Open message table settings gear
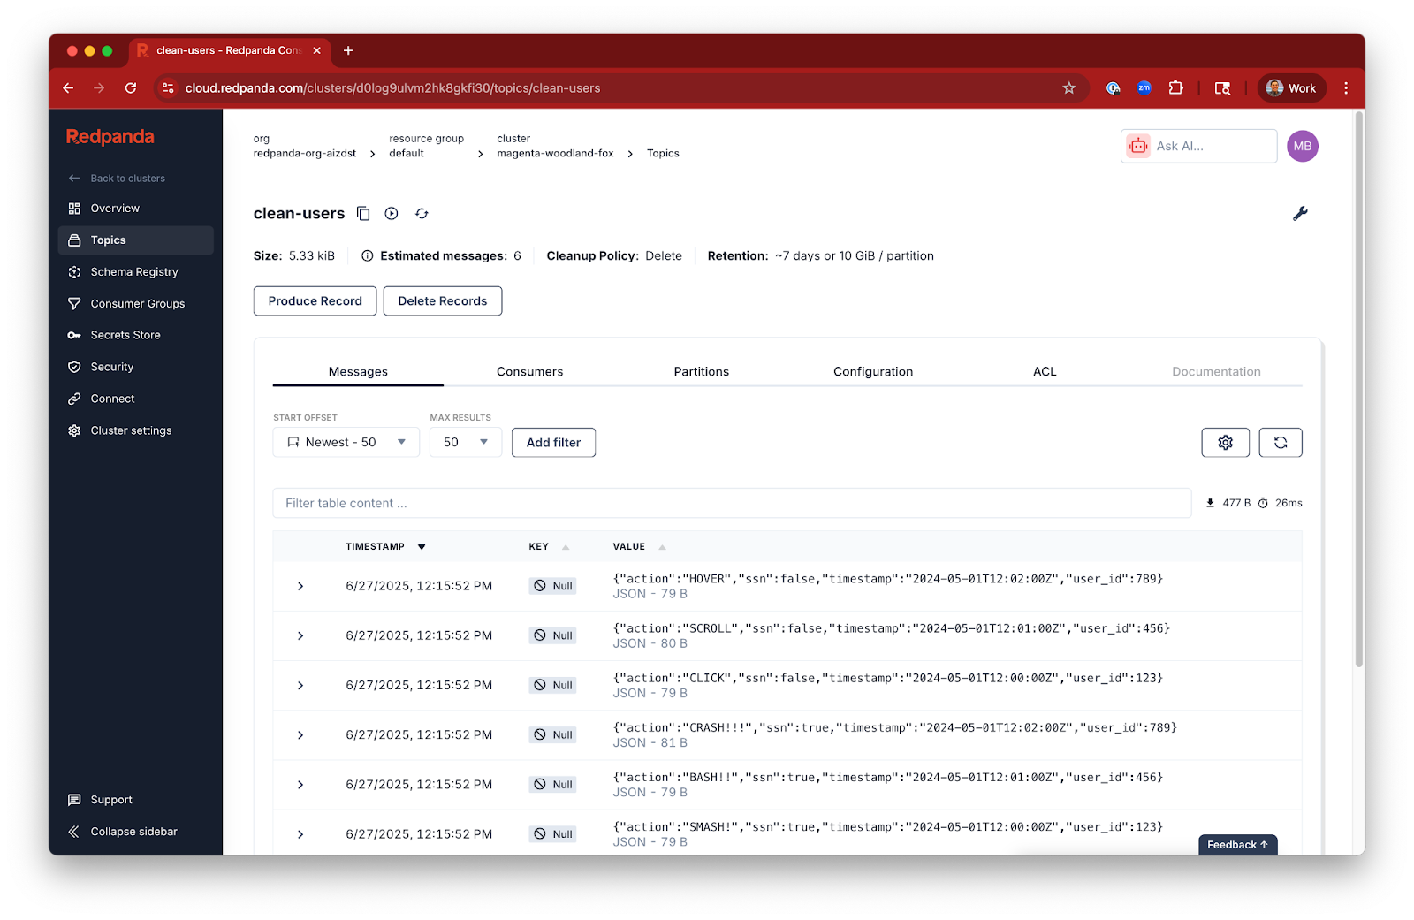This screenshot has height=920, width=1414. 1225,442
